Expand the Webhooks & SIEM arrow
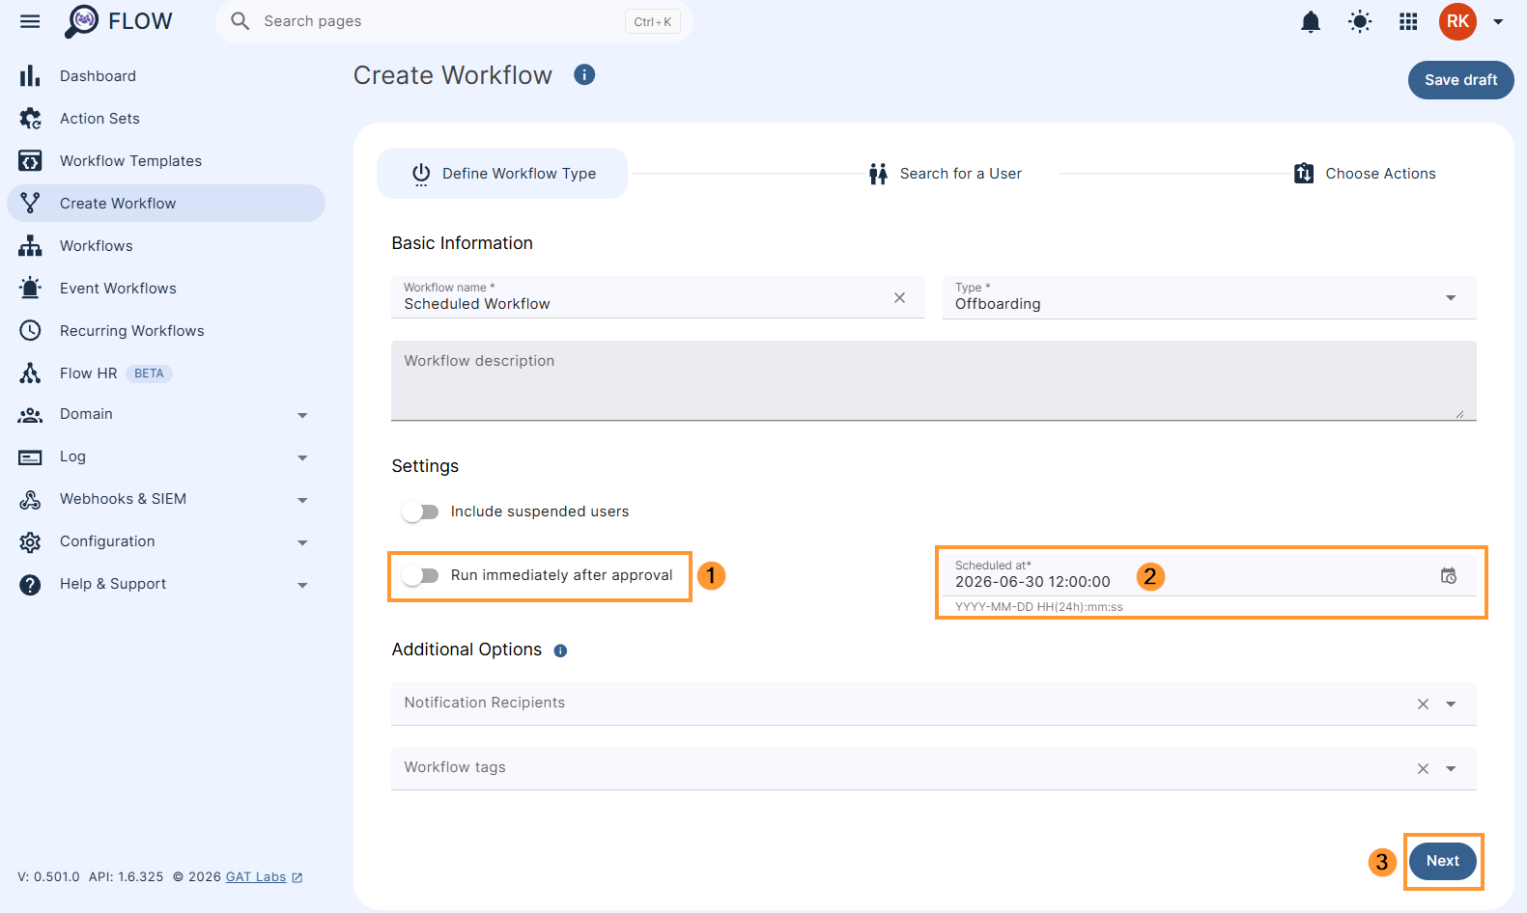Screen dimensions: 1527x913 point(302,500)
